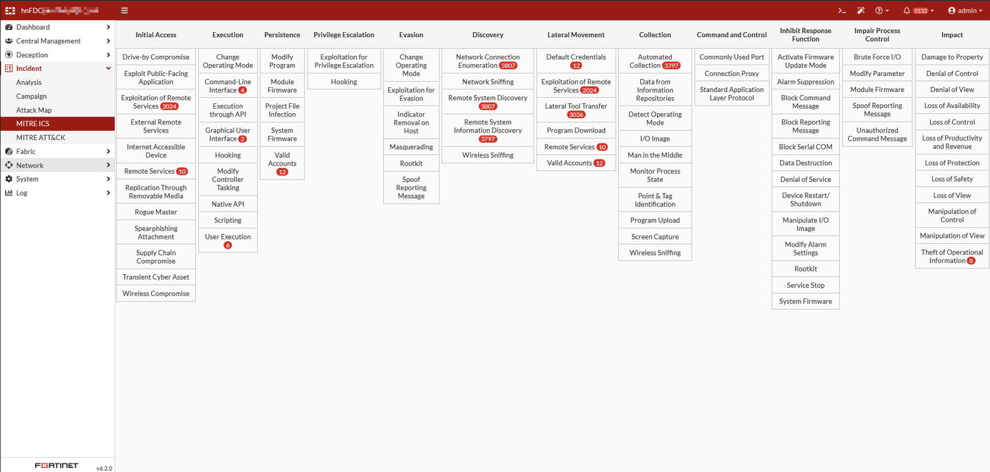The image size is (990, 472).
Task: Click the Network arrows icon
Action: (x=9, y=165)
